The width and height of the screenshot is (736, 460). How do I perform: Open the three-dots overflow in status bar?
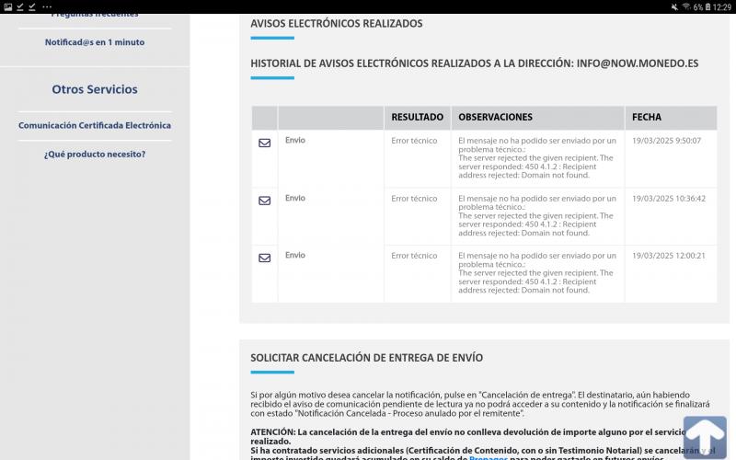[47, 6]
